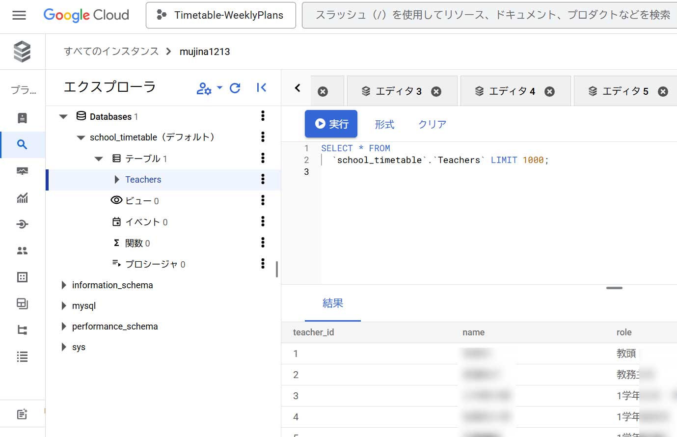The image size is (677, 437).
Task: Open more options for Teachers table
Action: [x=263, y=179]
